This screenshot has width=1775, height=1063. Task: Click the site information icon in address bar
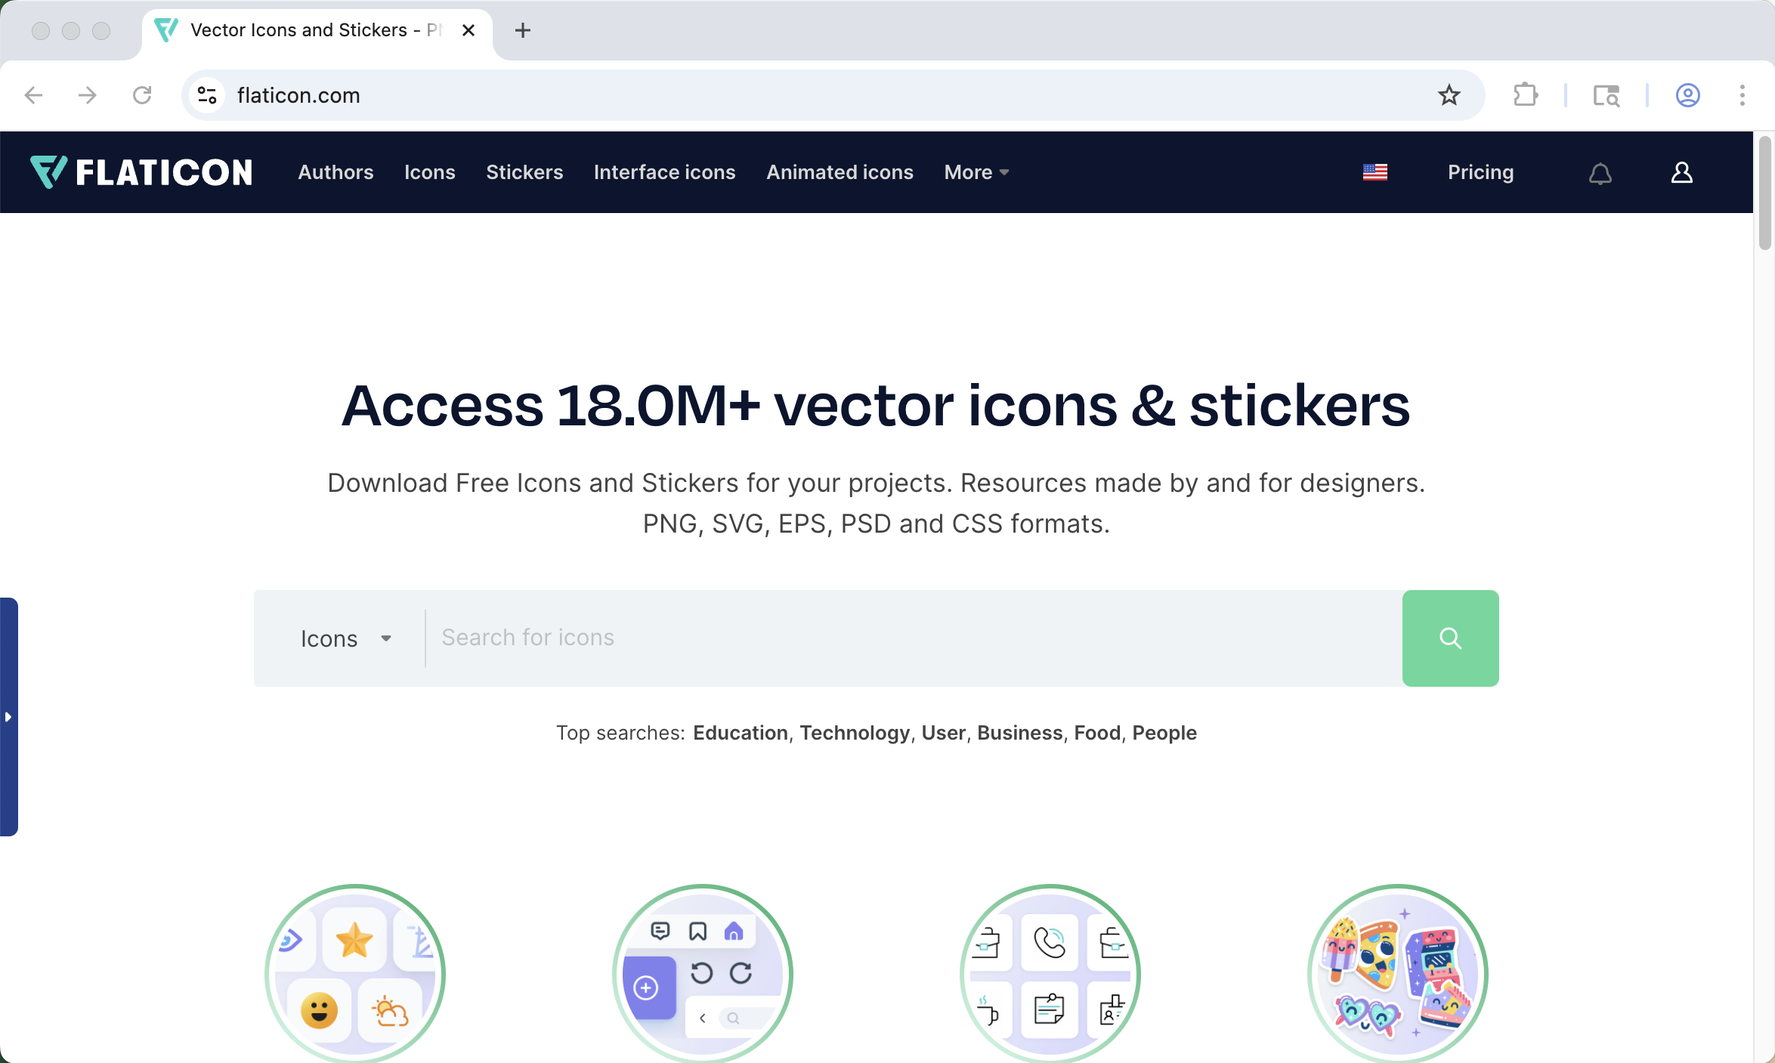coord(207,95)
